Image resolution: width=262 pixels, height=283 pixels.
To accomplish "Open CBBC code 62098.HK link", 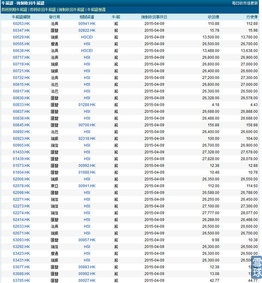I will point(21,192).
